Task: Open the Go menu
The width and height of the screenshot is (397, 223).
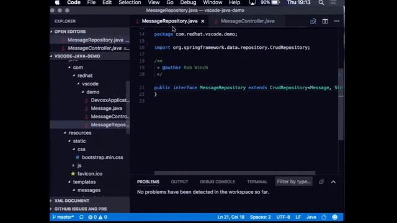Action: click(x=170, y=2)
